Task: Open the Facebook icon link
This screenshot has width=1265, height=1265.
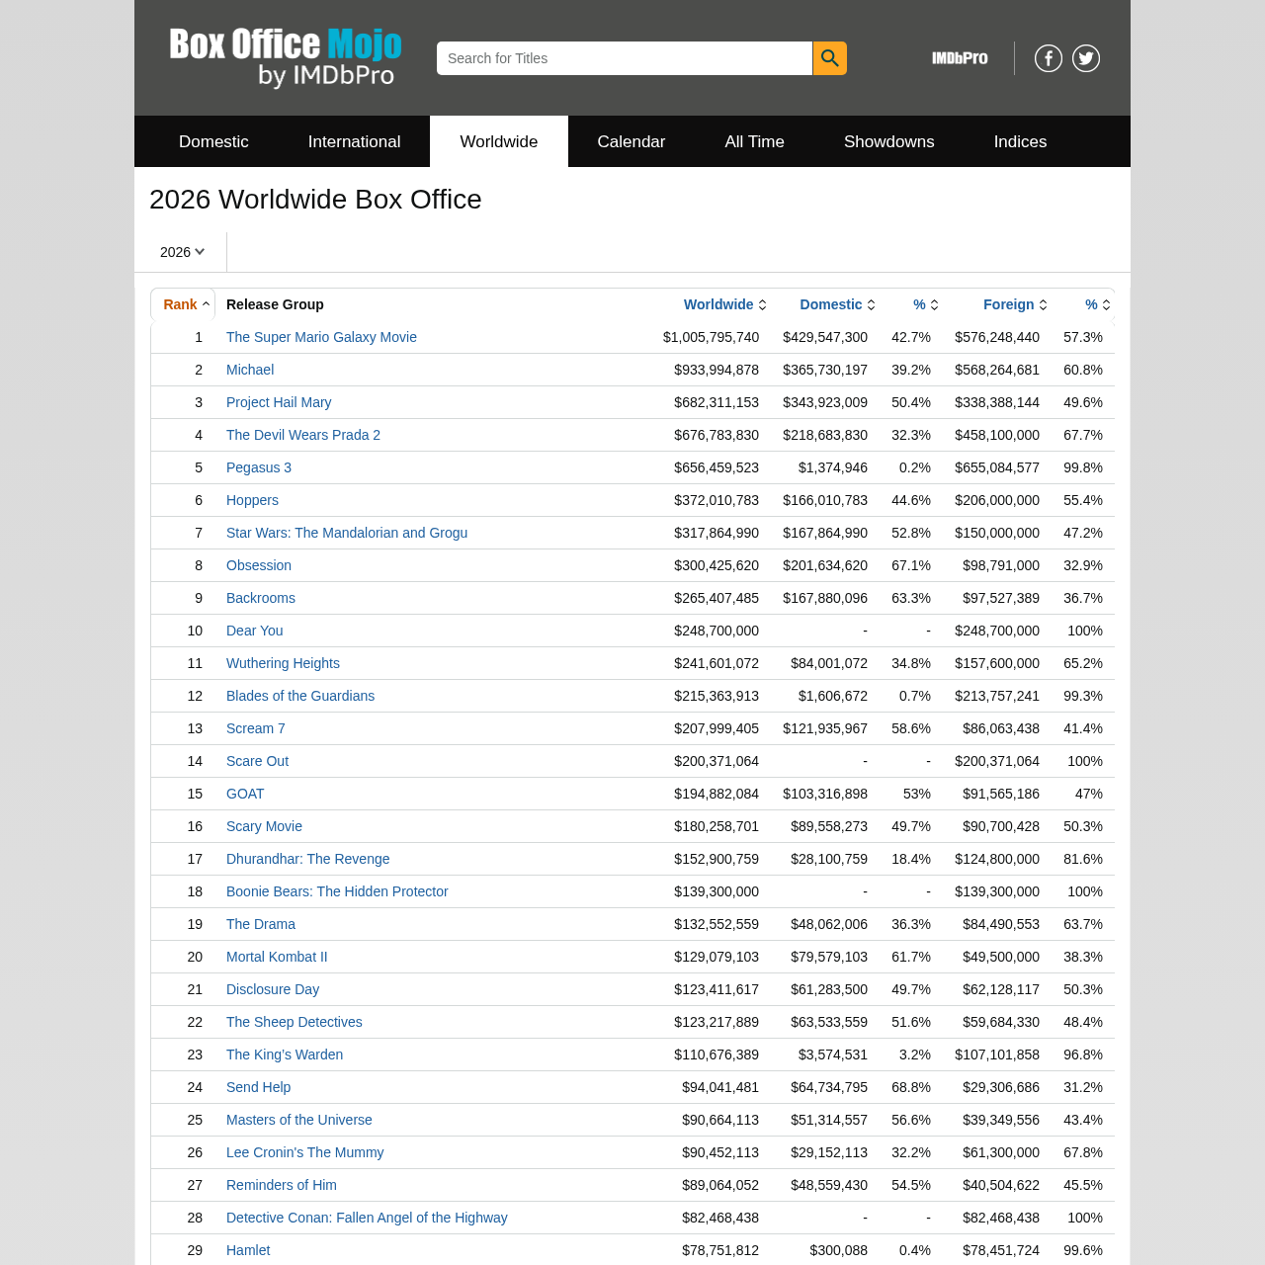Action: point(1049,58)
